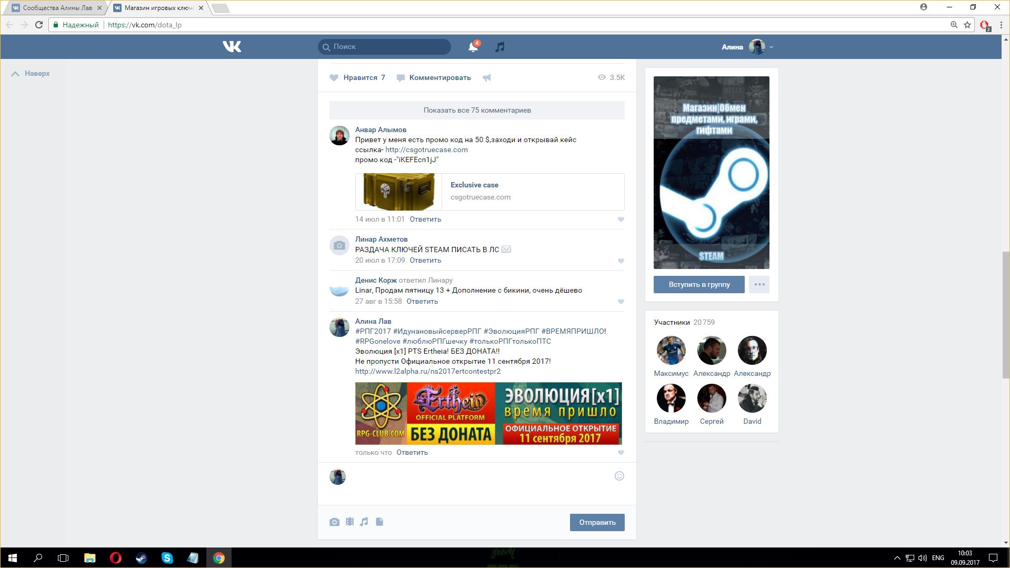Open Steam from the taskbar
The height and width of the screenshot is (568, 1010).
click(x=141, y=558)
